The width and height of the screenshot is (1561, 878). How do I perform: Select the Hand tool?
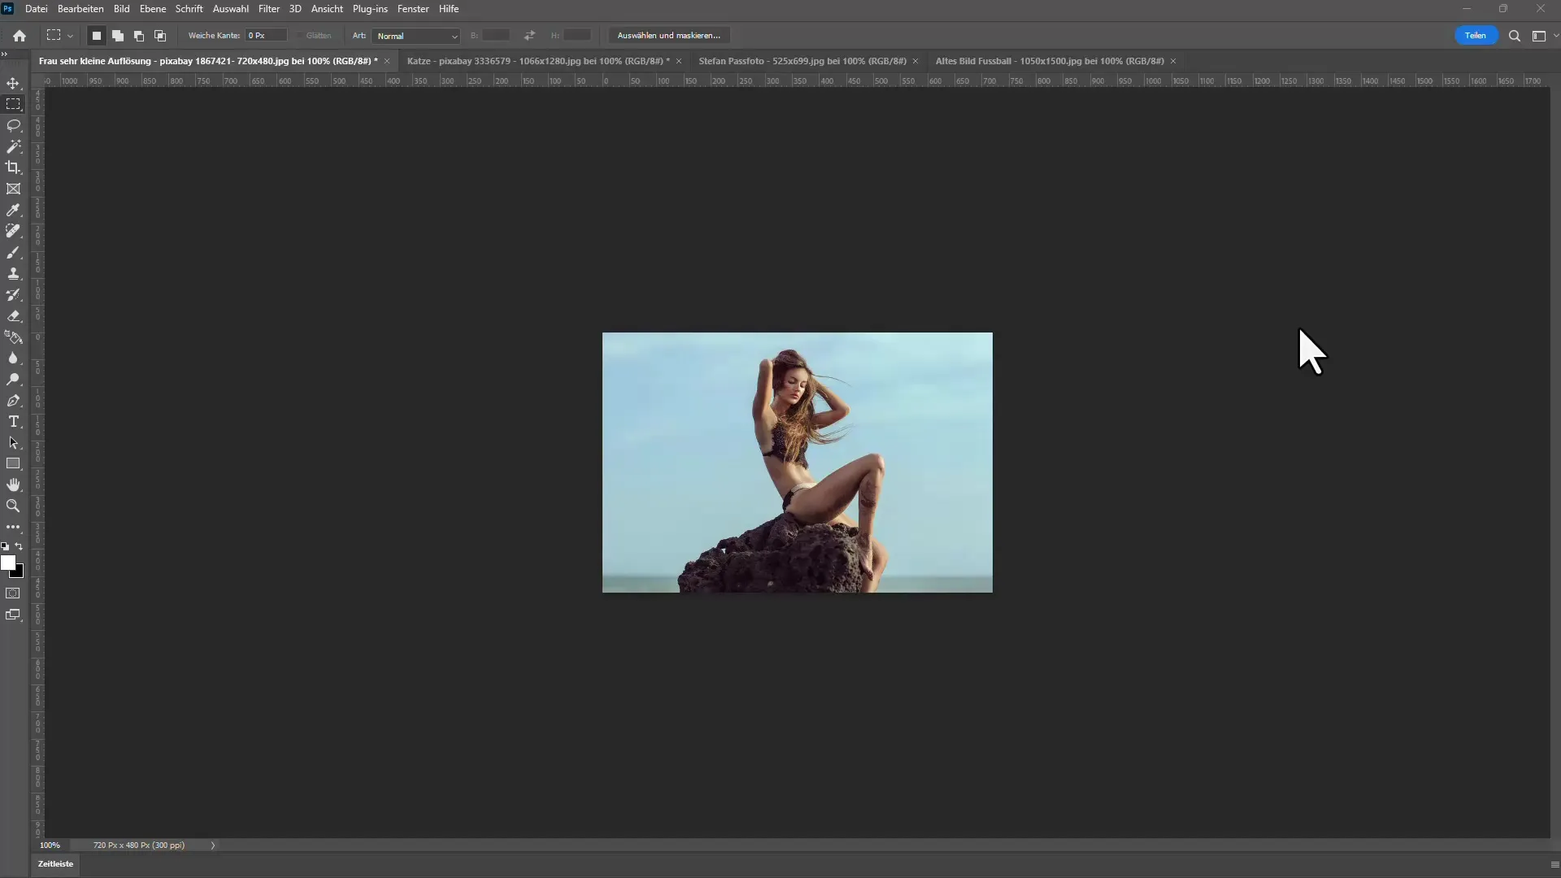click(x=14, y=485)
